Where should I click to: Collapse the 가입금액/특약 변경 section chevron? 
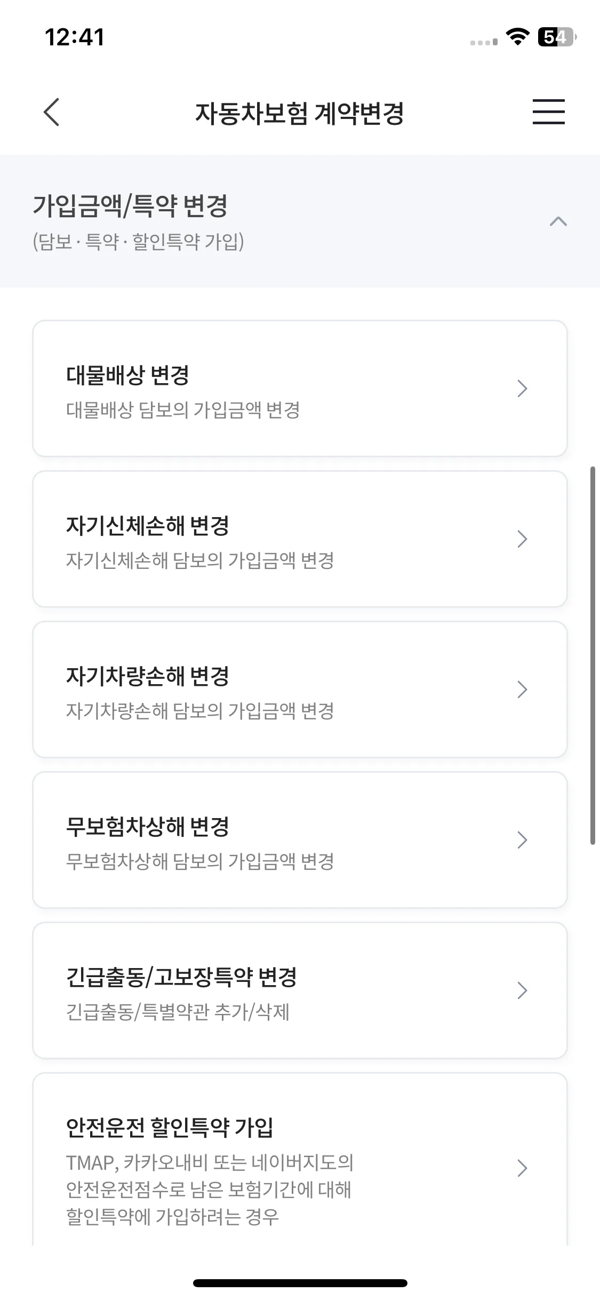[x=558, y=221]
